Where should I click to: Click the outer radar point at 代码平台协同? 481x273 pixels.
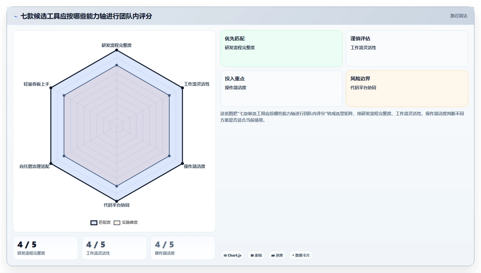click(x=116, y=201)
